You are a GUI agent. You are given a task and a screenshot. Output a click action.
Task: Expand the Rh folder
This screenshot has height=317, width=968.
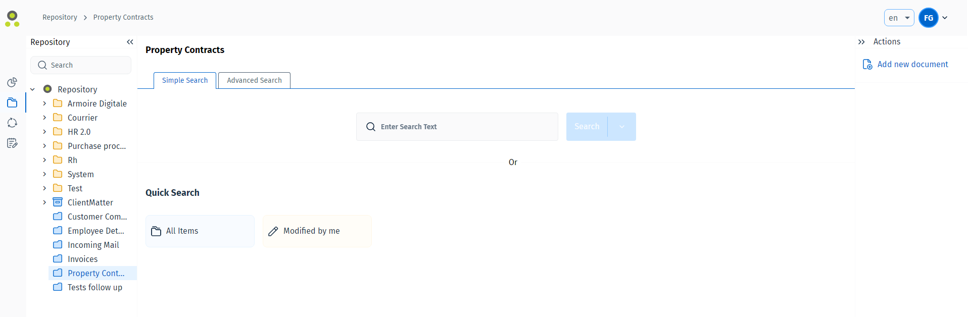(44, 160)
